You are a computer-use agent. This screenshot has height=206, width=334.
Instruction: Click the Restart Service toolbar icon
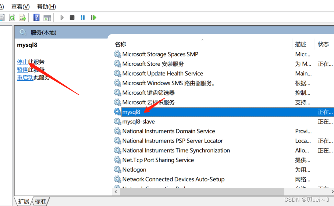pyautogui.click(x=93, y=17)
